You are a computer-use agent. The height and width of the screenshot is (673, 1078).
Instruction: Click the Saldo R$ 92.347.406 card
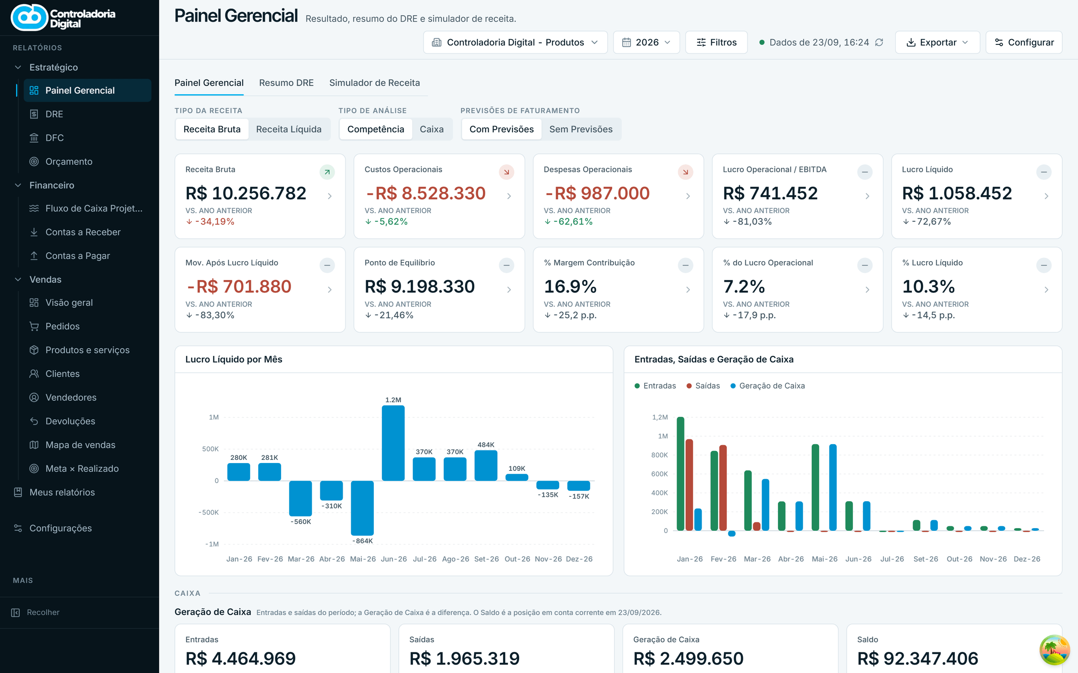click(954, 648)
